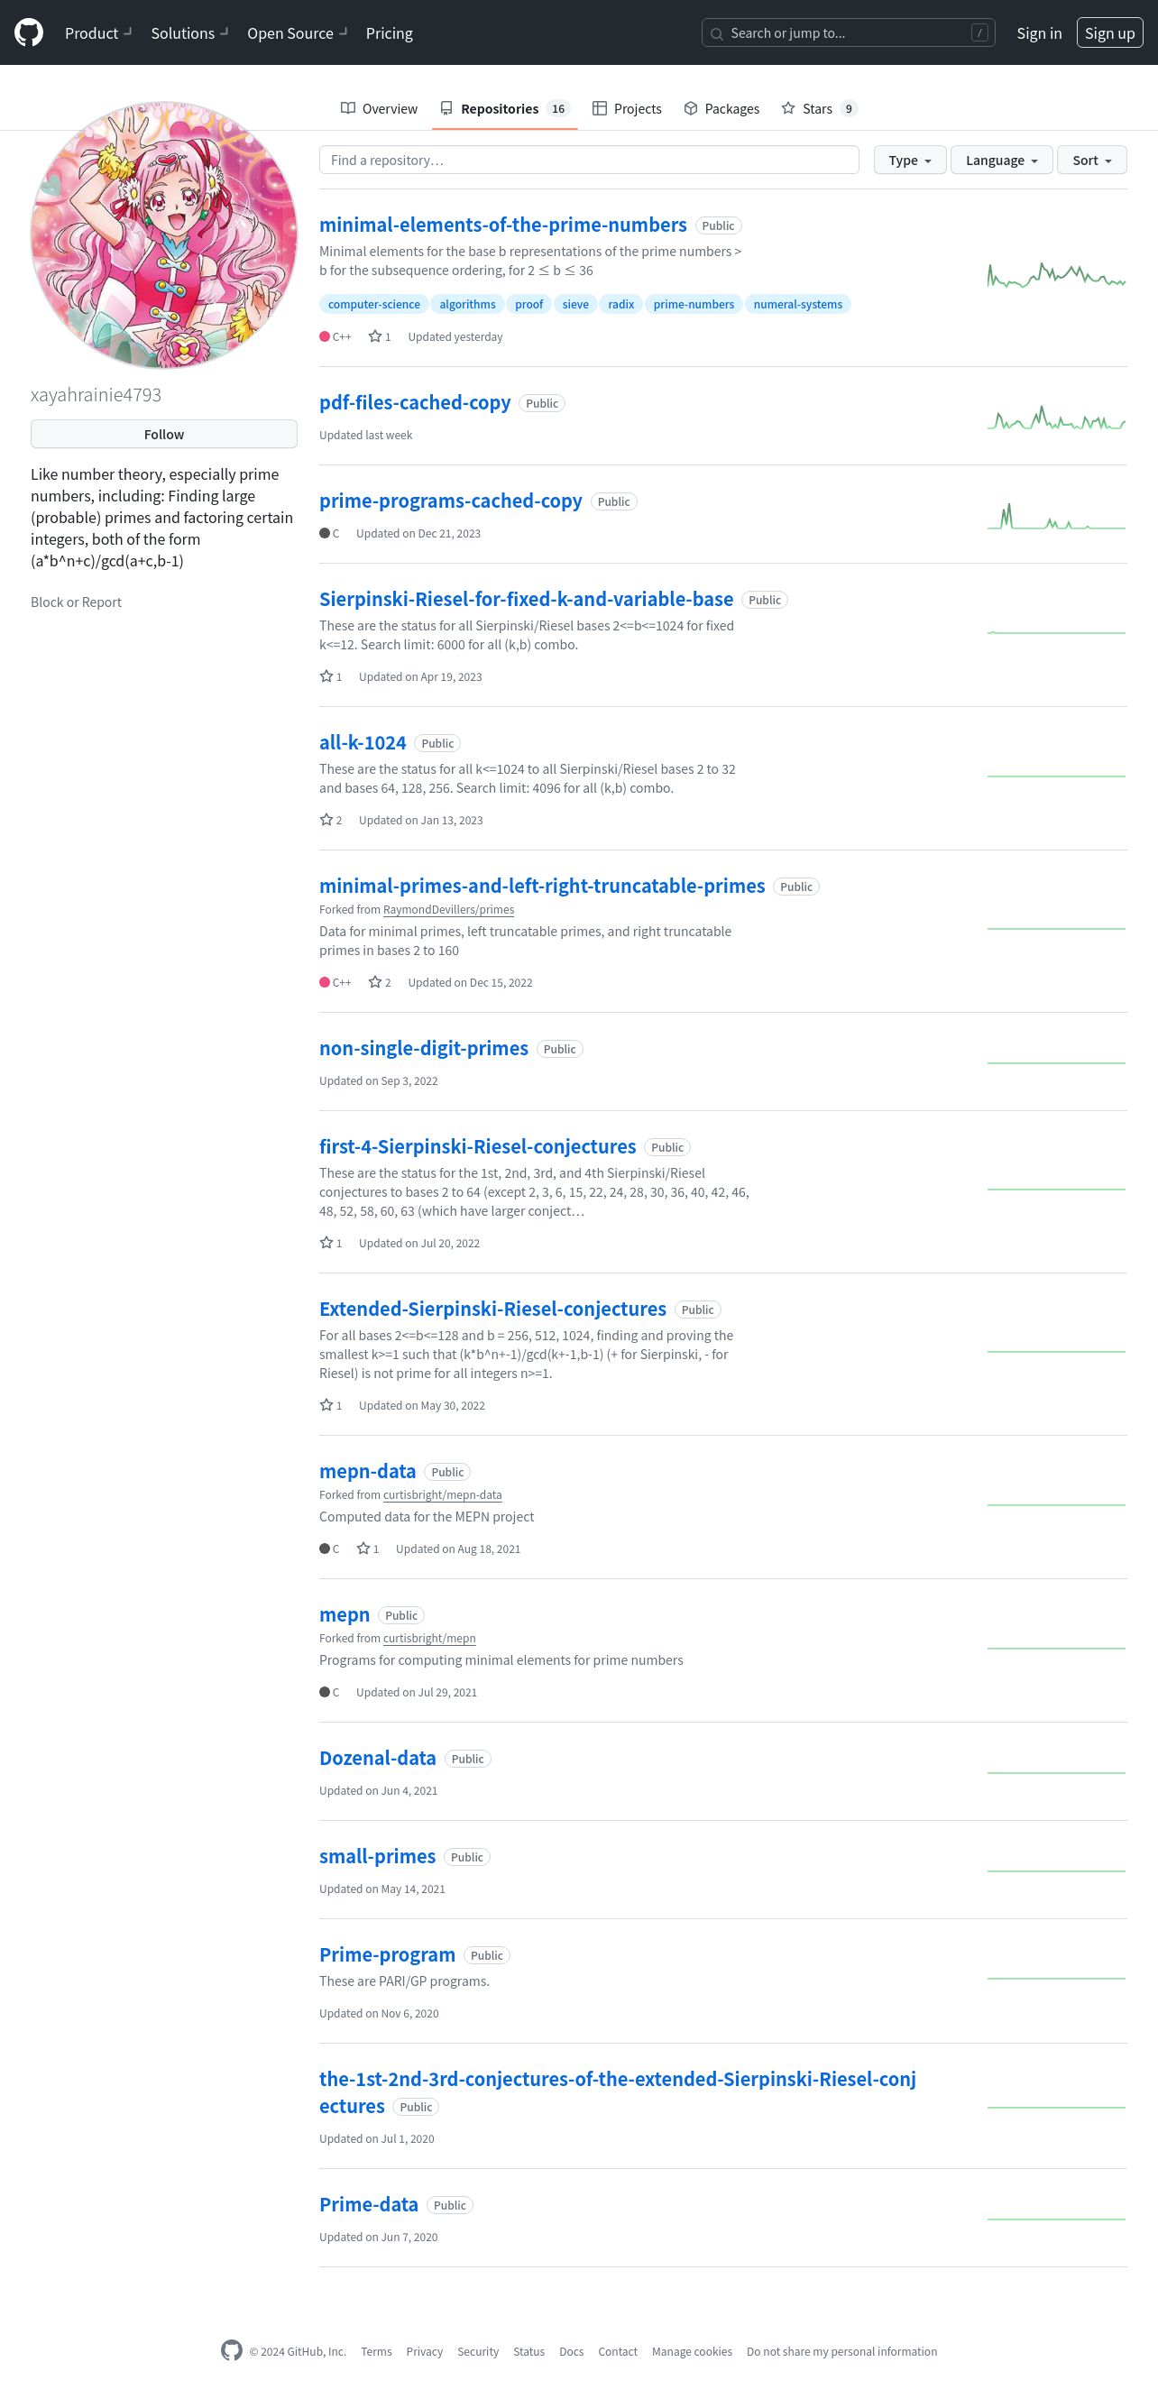Open the Language filter dropdown
This screenshot has height=2399, width=1158.
click(1000, 161)
